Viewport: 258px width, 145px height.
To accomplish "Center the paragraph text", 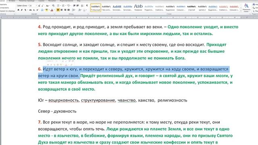I will point(62,10).
